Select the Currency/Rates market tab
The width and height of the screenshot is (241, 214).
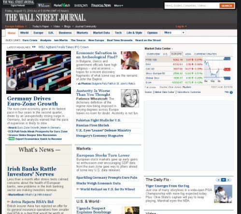point(205,54)
